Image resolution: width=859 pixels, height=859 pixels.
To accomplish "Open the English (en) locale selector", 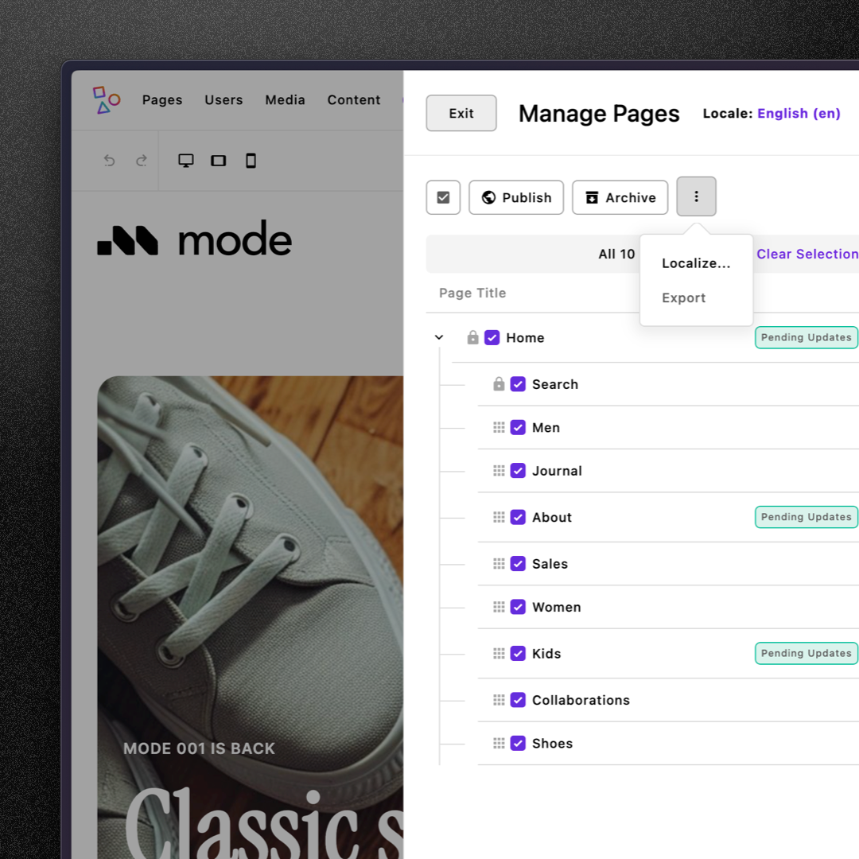I will click(x=798, y=113).
